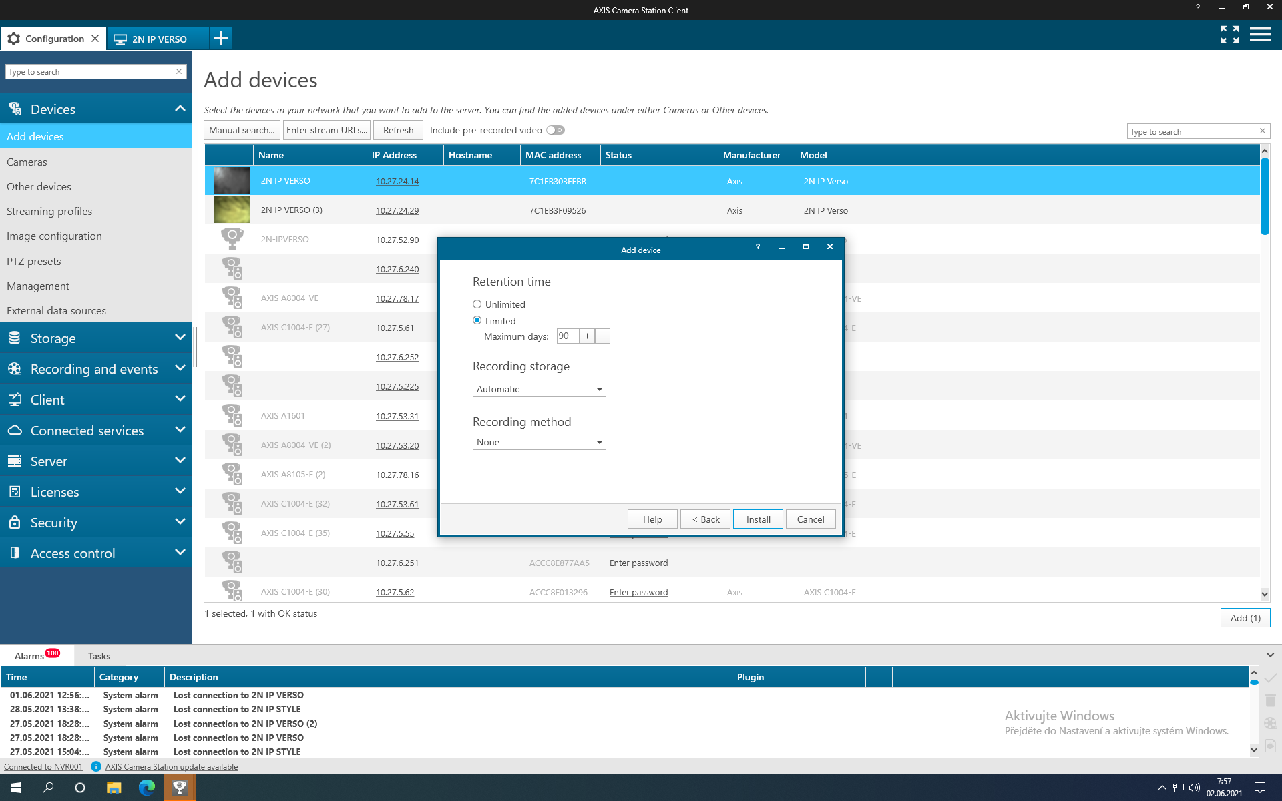This screenshot has width=1282, height=801.
Task: Open Image configuration page
Action: (95, 236)
